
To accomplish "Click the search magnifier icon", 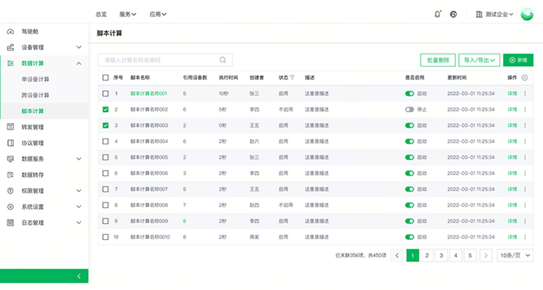I will (x=223, y=60).
